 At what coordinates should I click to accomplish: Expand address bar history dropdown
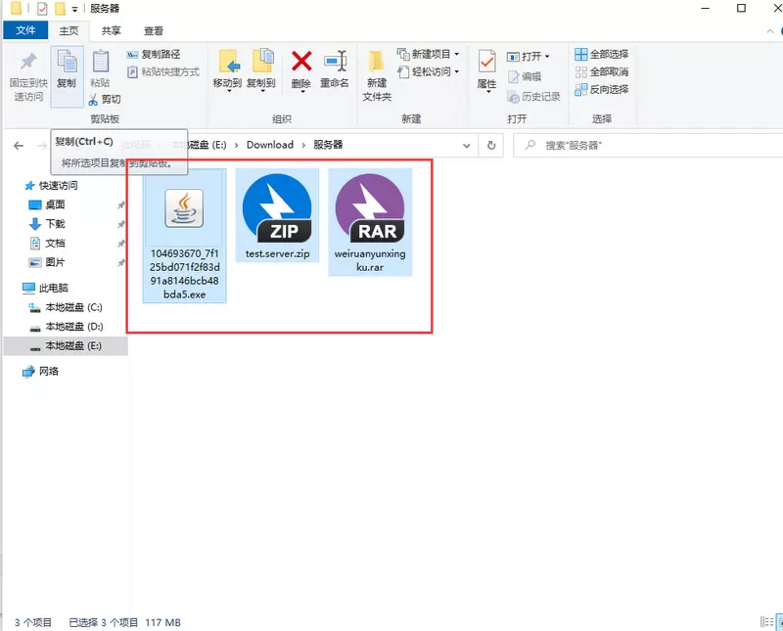point(467,145)
